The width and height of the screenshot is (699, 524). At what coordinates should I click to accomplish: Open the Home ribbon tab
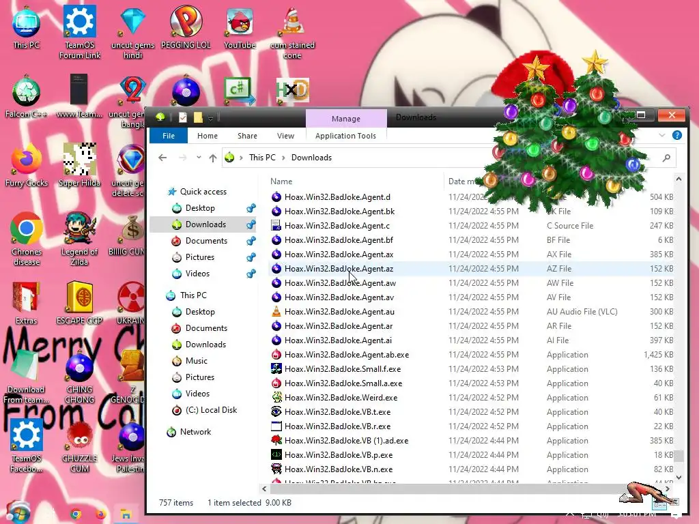tap(208, 136)
